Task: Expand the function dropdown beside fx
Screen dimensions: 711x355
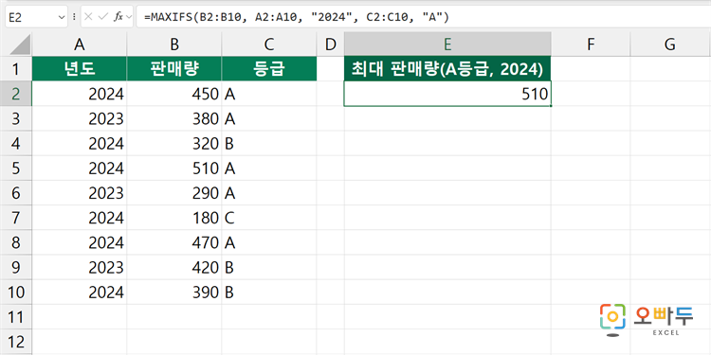Action: pos(129,17)
